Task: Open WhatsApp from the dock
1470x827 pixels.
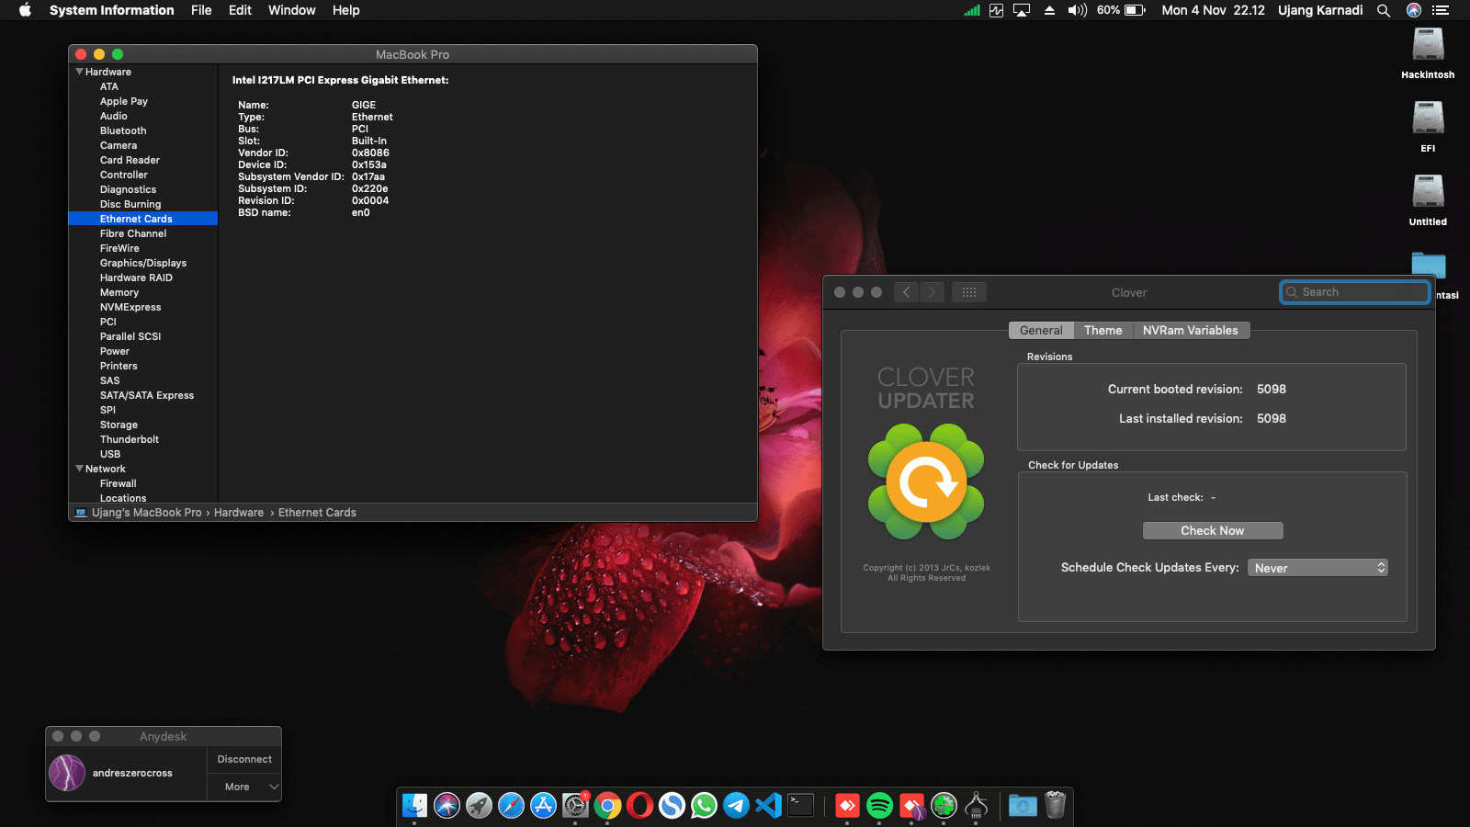Action: pos(704,806)
